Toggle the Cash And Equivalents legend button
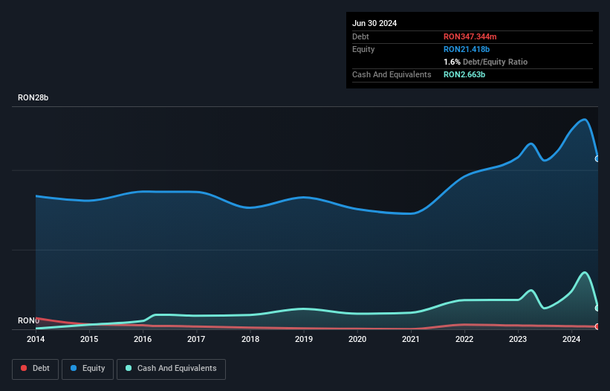Image resolution: width=610 pixels, height=391 pixels. [x=171, y=369]
